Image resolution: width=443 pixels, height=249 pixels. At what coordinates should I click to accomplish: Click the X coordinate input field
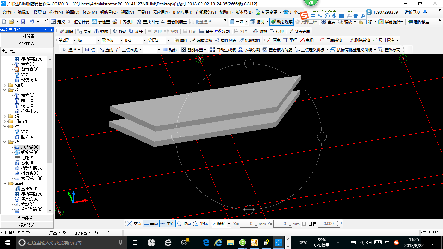249,224
